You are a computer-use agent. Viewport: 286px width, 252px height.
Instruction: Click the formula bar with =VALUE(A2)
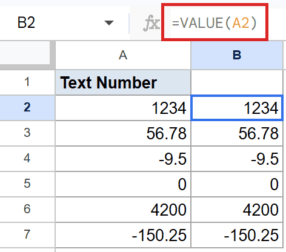[215, 22]
